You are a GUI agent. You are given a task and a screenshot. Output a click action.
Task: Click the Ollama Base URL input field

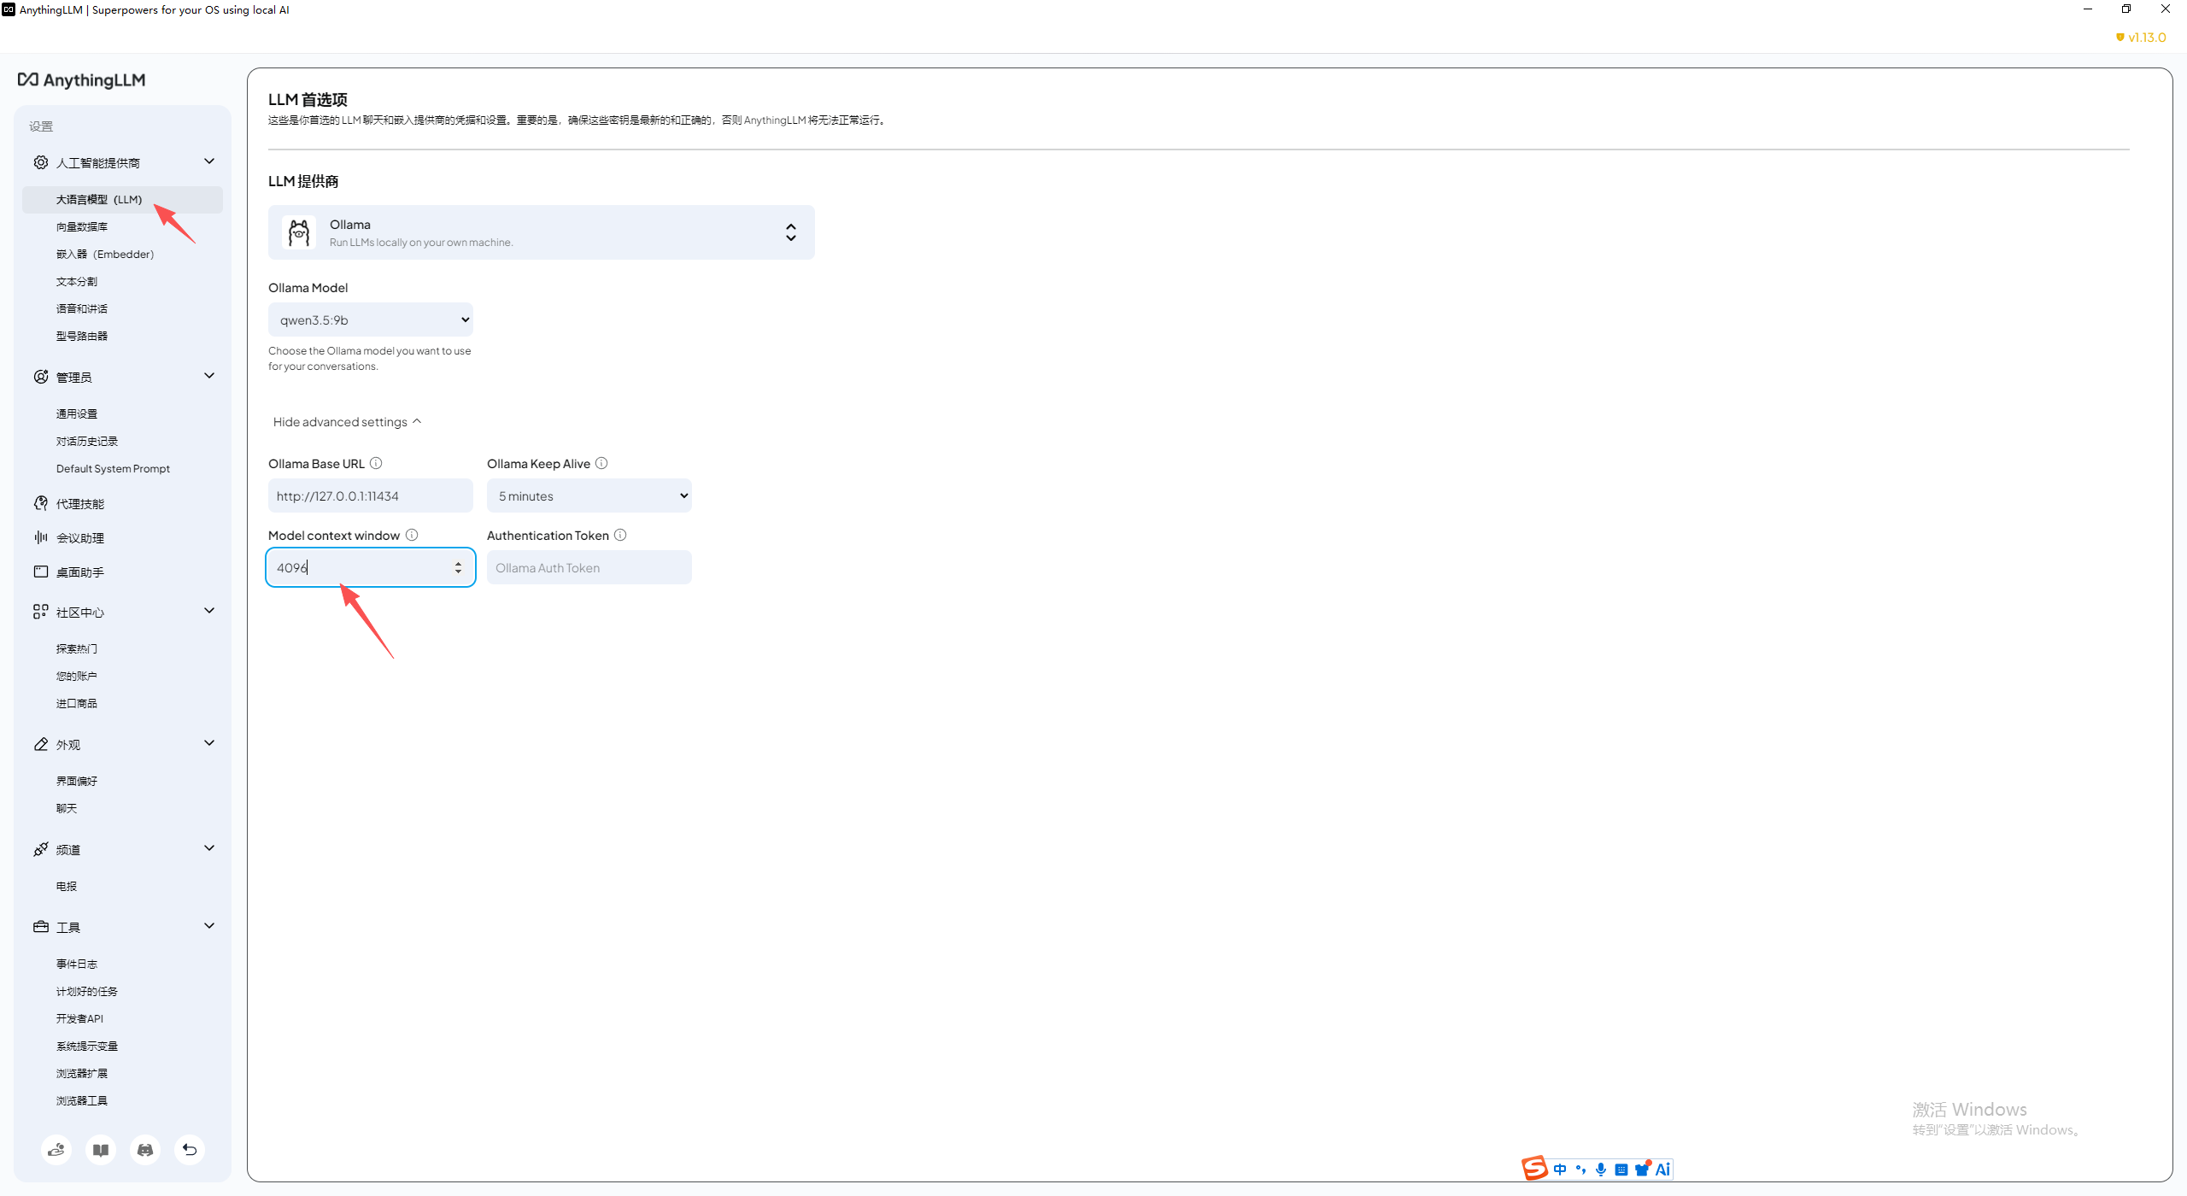(x=371, y=495)
